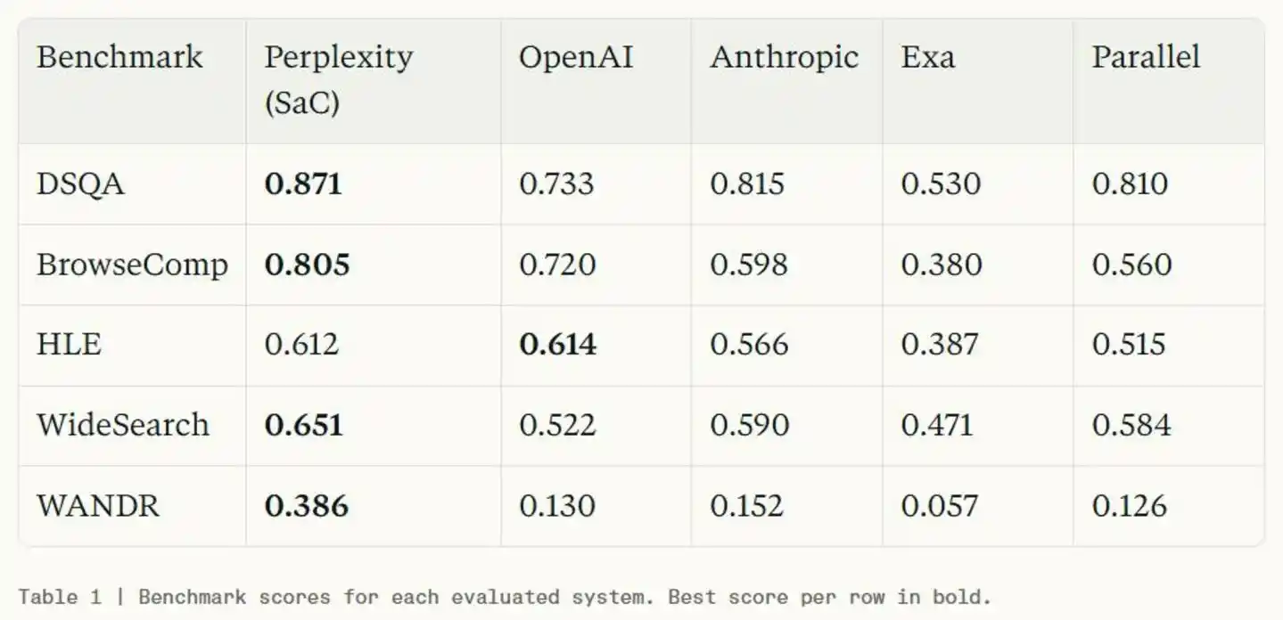The width and height of the screenshot is (1283, 620).
Task: Select the Exa column header
Action: [927, 57]
